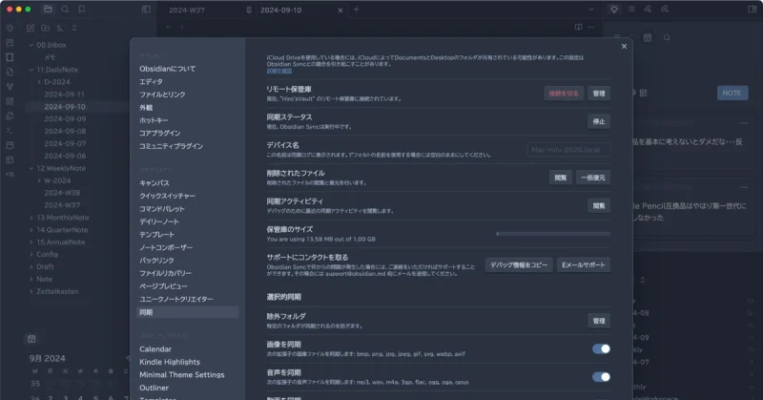Click 管理 next to 除外フォルダ

(599, 321)
